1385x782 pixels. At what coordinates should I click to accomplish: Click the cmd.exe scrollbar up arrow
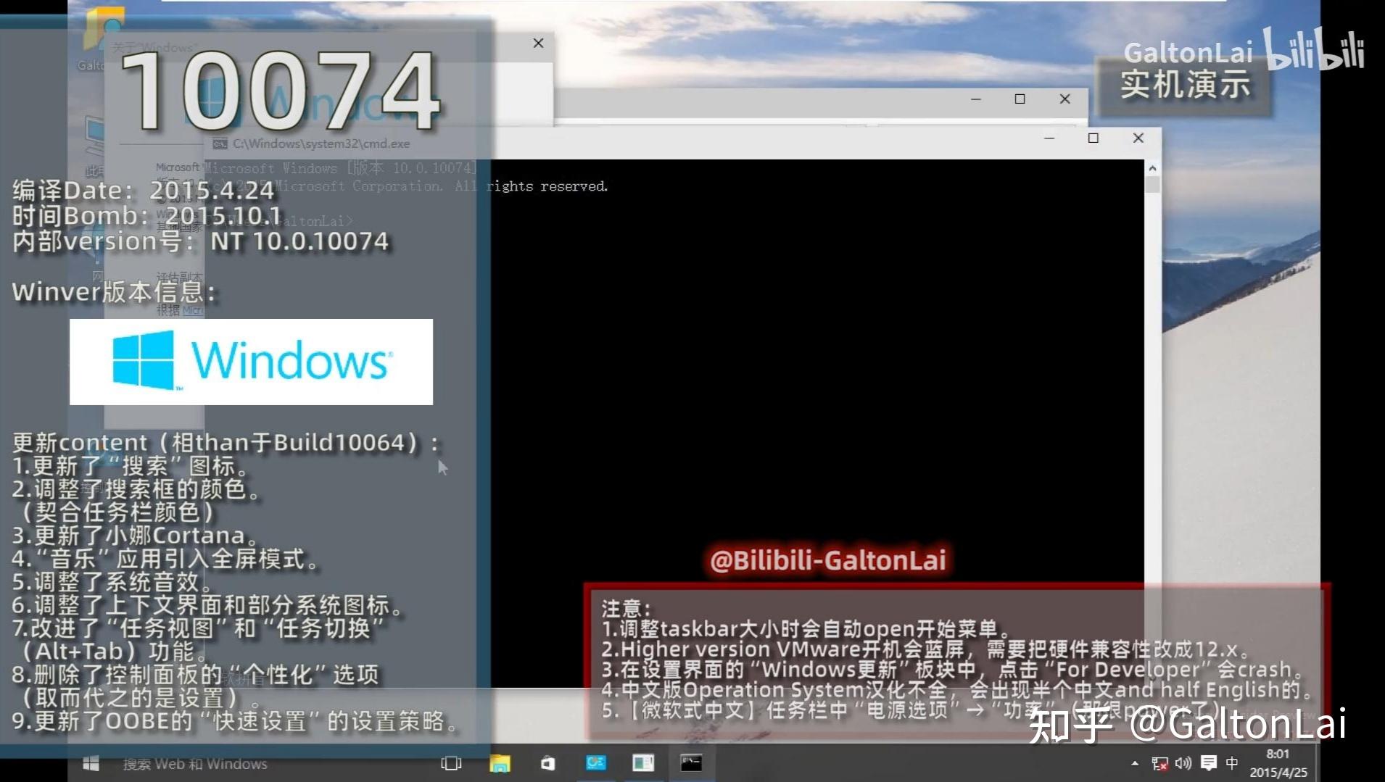(x=1153, y=168)
